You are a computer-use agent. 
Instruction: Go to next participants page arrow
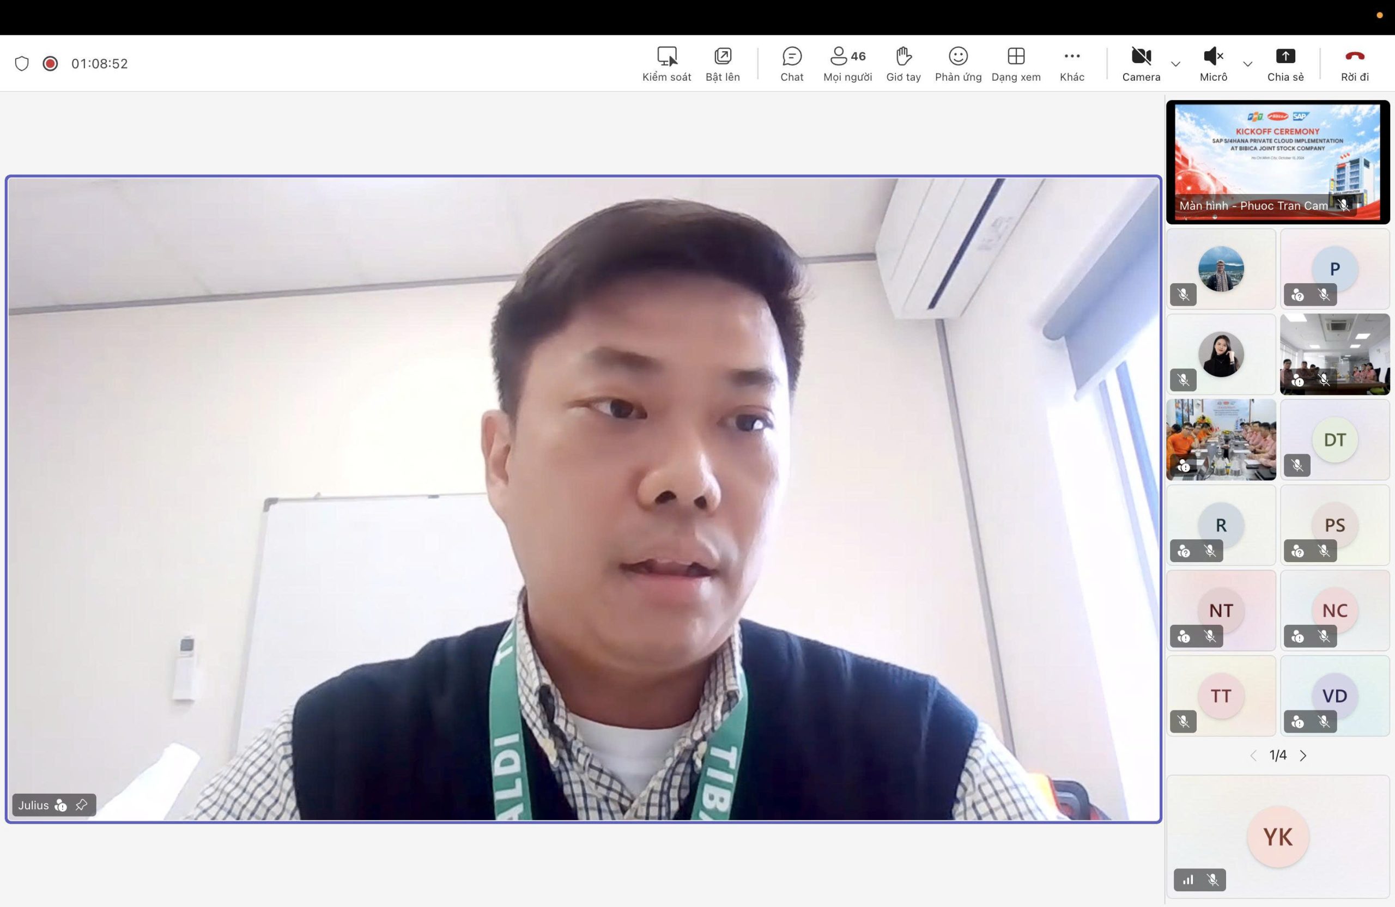1302,755
